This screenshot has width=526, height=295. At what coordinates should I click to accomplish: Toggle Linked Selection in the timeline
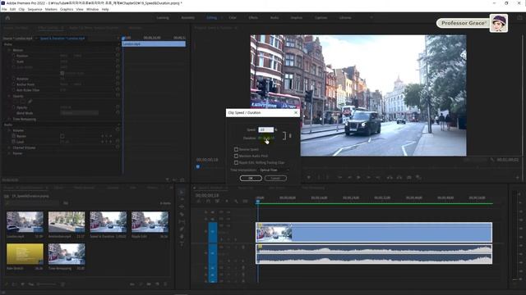click(217, 202)
